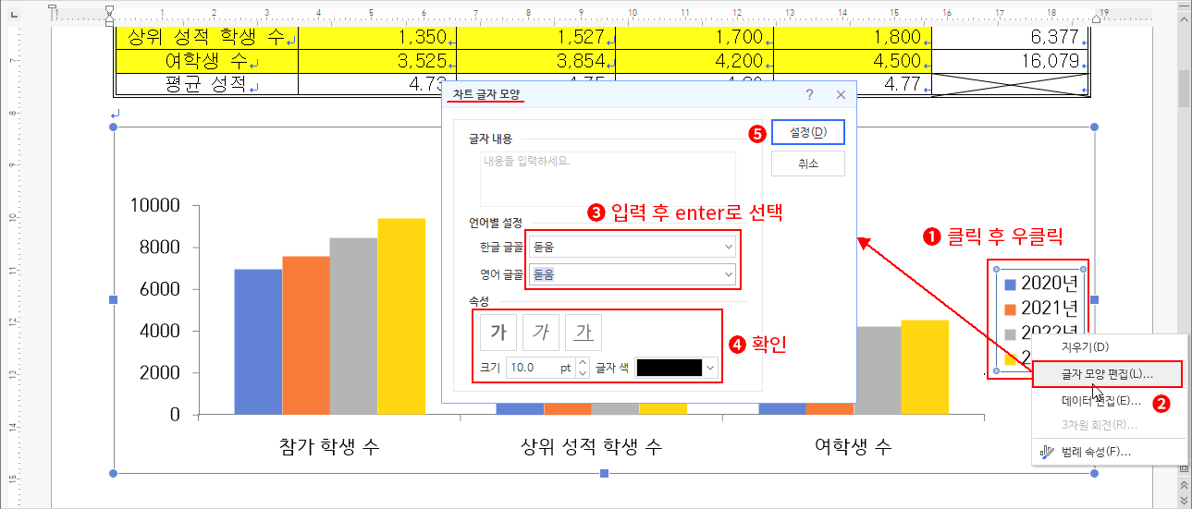Click table cell 4,200
The width and height of the screenshot is (1192, 509).
click(694, 61)
